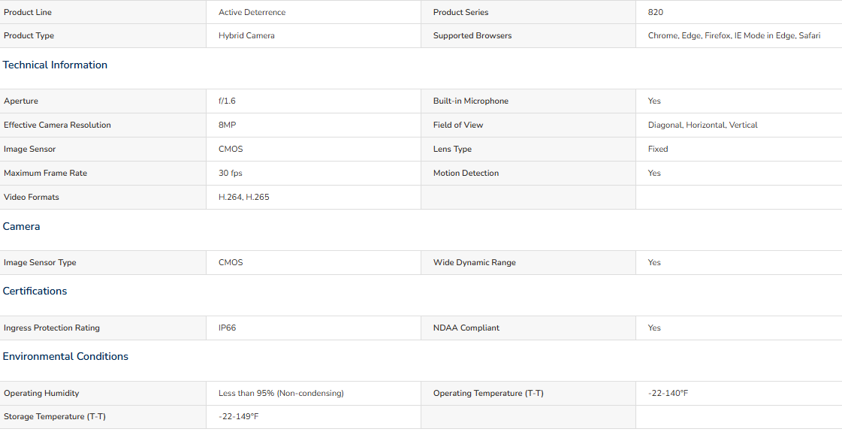Image resolution: width=842 pixels, height=435 pixels.
Task: Select the Diagonal, Horizontal, Vertical value
Action: pyautogui.click(x=703, y=125)
